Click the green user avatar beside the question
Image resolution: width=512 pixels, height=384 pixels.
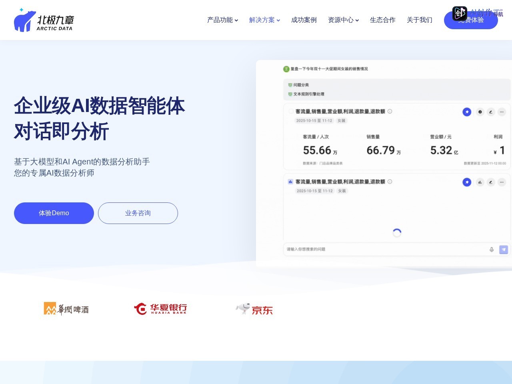click(286, 69)
